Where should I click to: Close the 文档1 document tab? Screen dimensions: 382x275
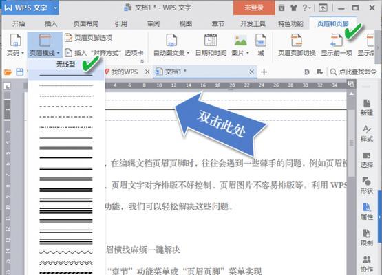(x=252, y=71)
